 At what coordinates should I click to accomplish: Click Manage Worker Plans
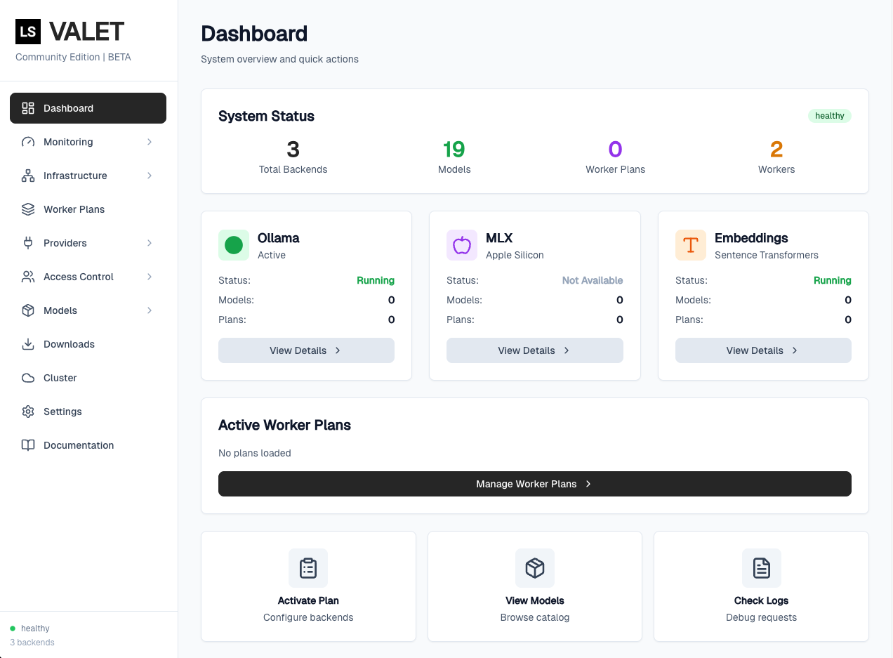point(534,484)
